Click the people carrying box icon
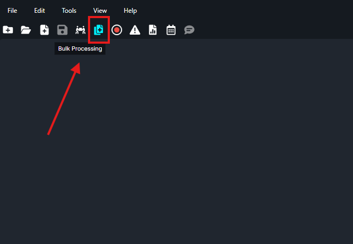This screenshot has width=353, height=244. 81,30
